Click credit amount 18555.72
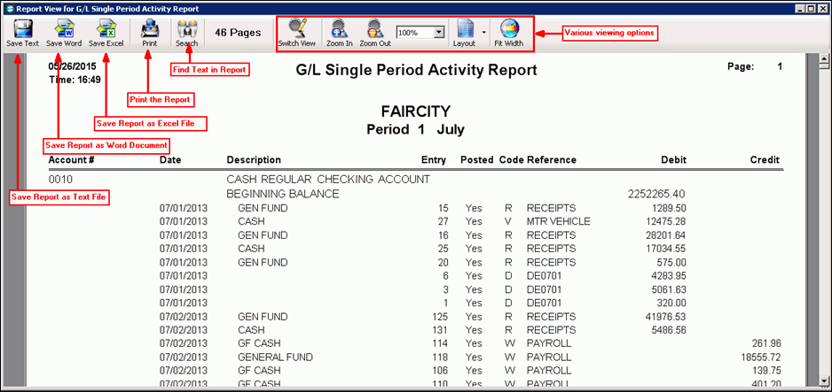Screen dimensions: 832x392 click(x=760, y=357)
